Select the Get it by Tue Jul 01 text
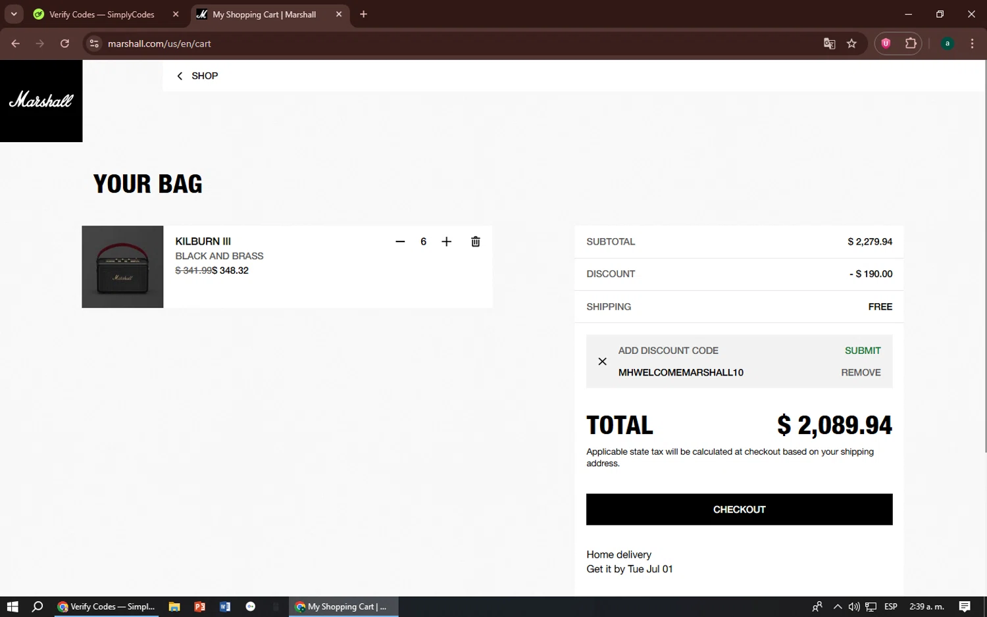The image size is (987, 617). click(x=630, y=569)
